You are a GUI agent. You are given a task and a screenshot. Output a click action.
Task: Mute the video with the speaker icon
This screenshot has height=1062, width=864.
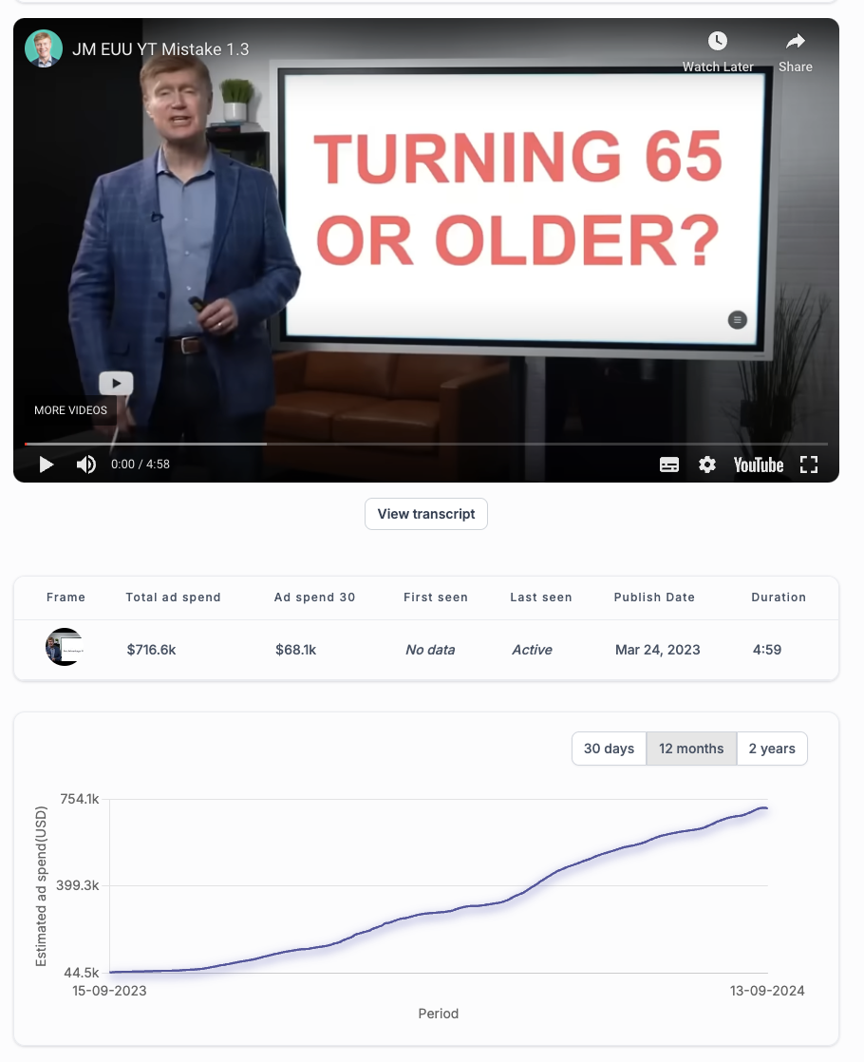pyautogui.click(x=86, y=465)
